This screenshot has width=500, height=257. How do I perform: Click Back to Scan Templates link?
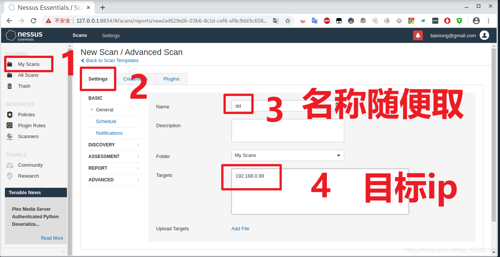(110, 60)
